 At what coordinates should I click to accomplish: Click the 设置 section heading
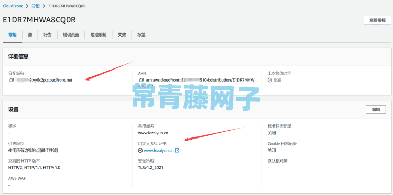pos(13,109)
